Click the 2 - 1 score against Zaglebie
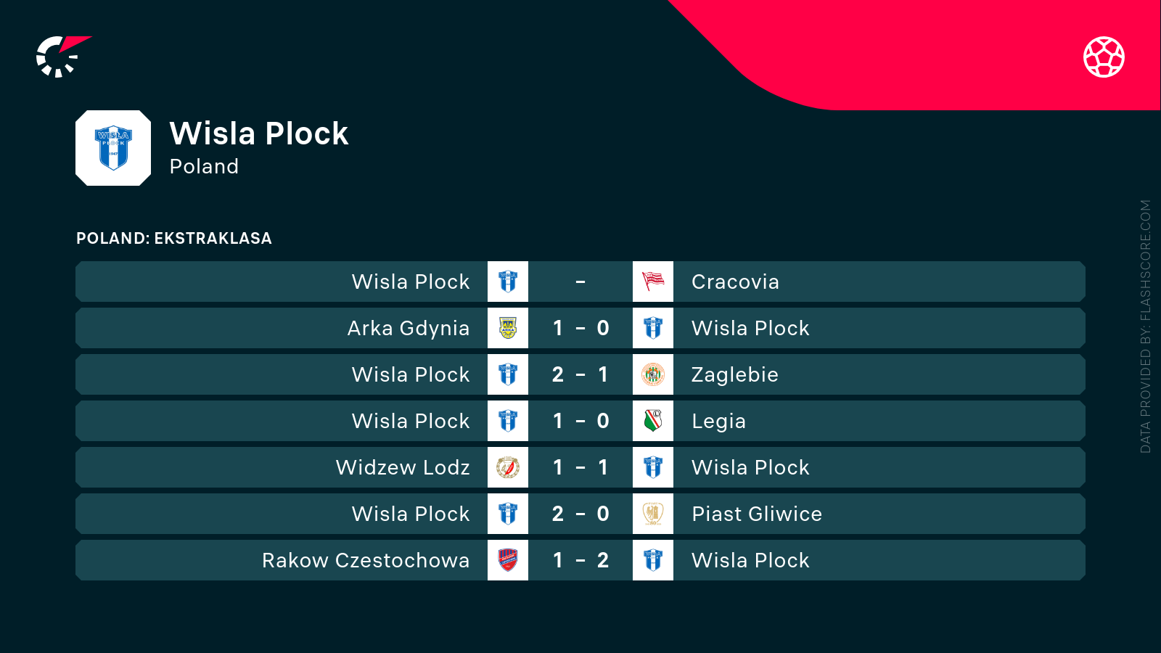This screenshot has width=1161, height=653. click(580, 374)
